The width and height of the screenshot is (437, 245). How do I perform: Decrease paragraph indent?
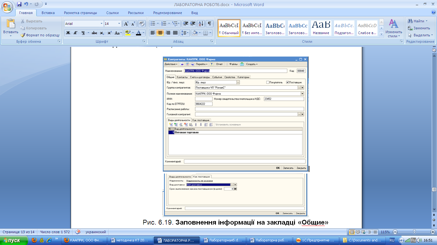[x=186, y=24]
